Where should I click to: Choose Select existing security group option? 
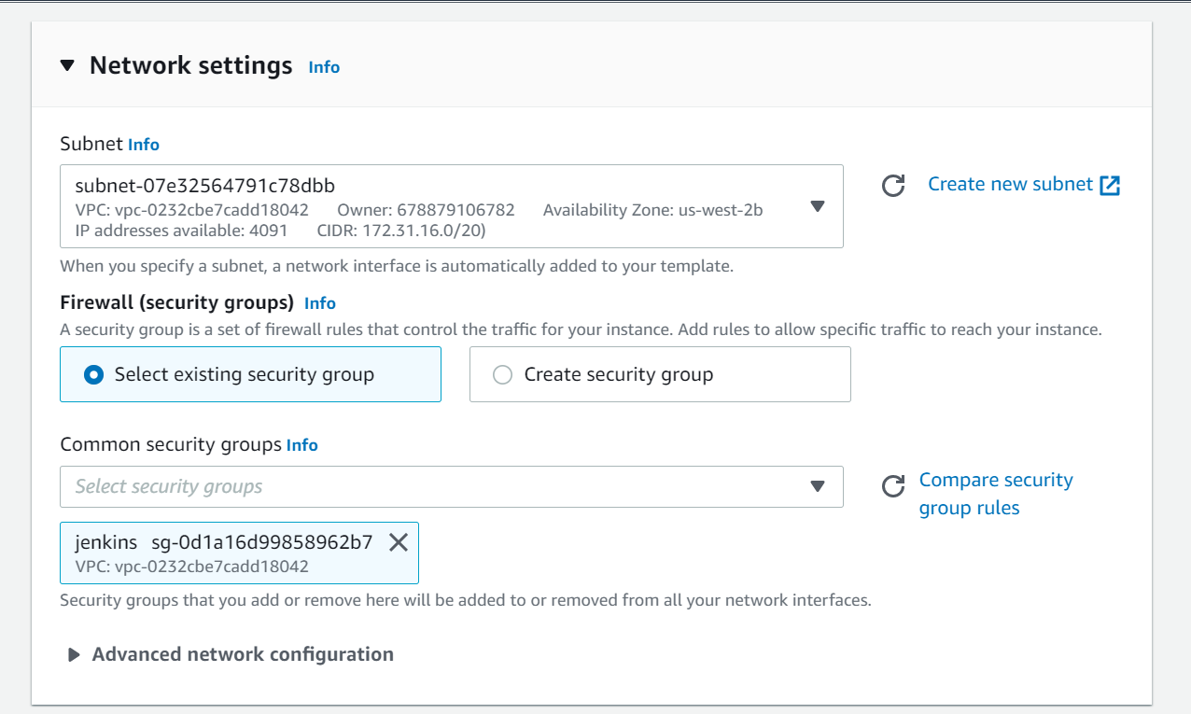[250, 374]
